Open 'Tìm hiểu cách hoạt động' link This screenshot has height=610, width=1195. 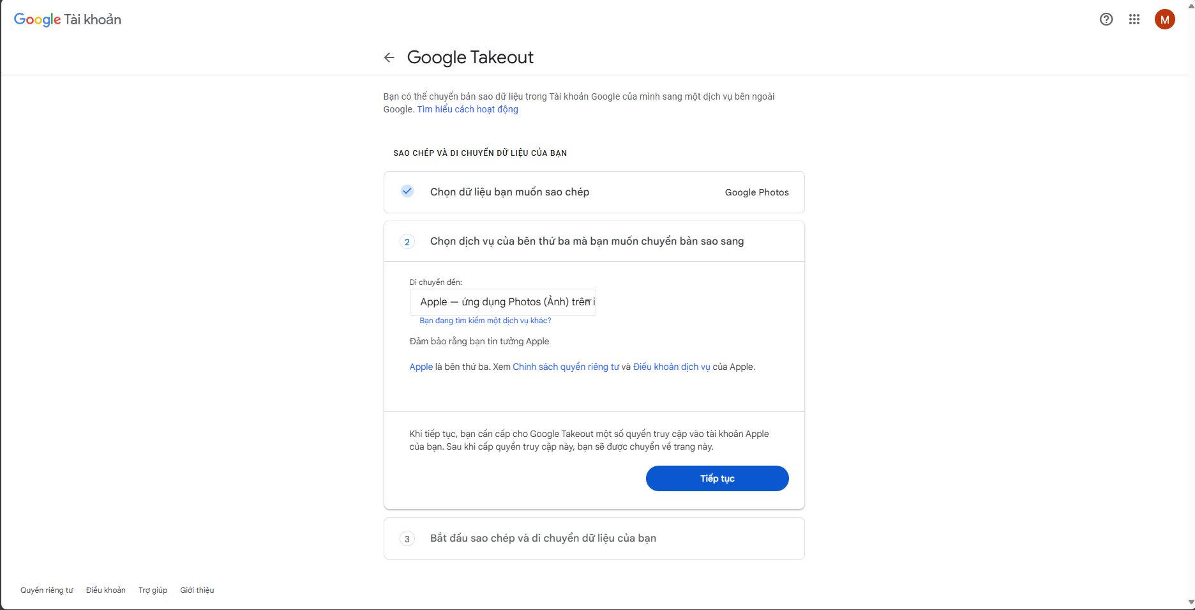coord(468,109)
